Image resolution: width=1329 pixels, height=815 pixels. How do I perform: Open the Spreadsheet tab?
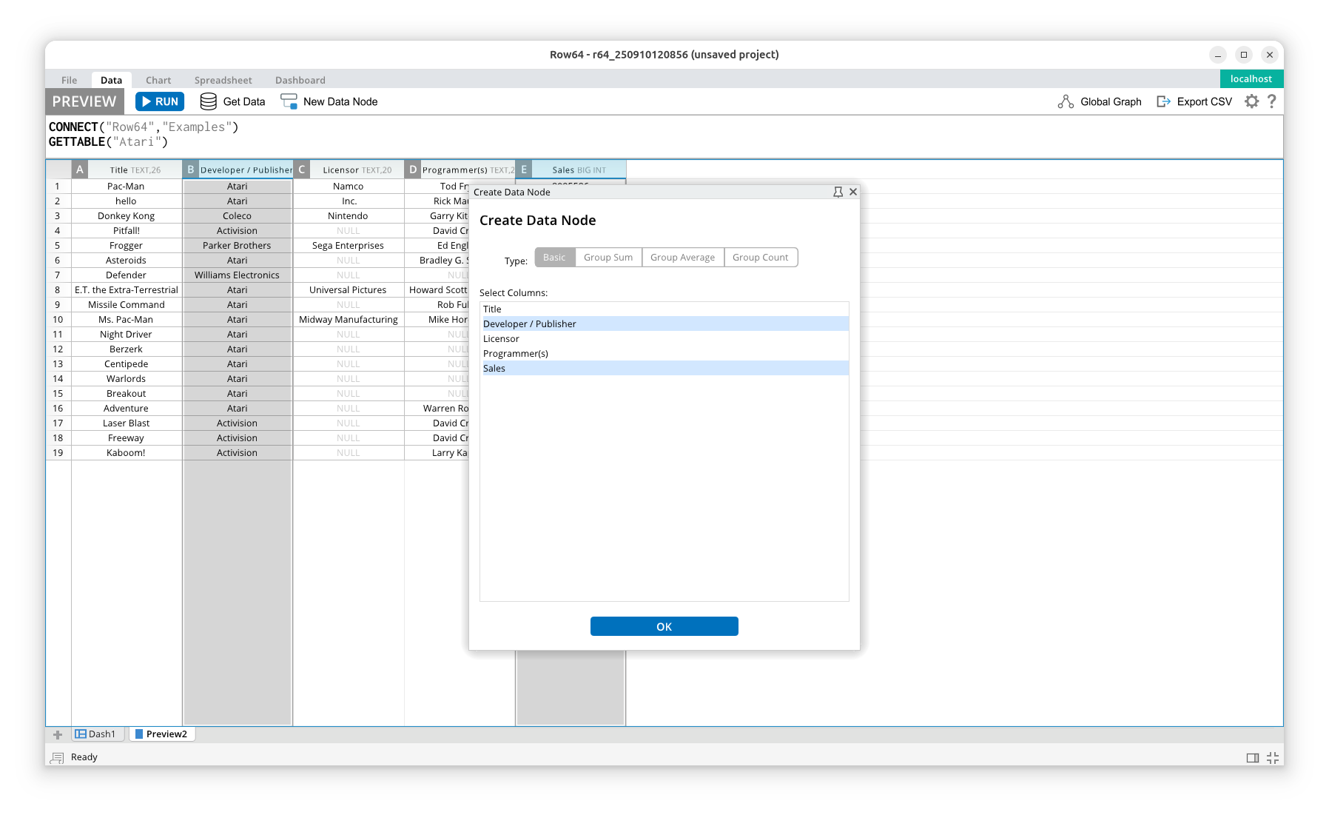coord(223,80)
